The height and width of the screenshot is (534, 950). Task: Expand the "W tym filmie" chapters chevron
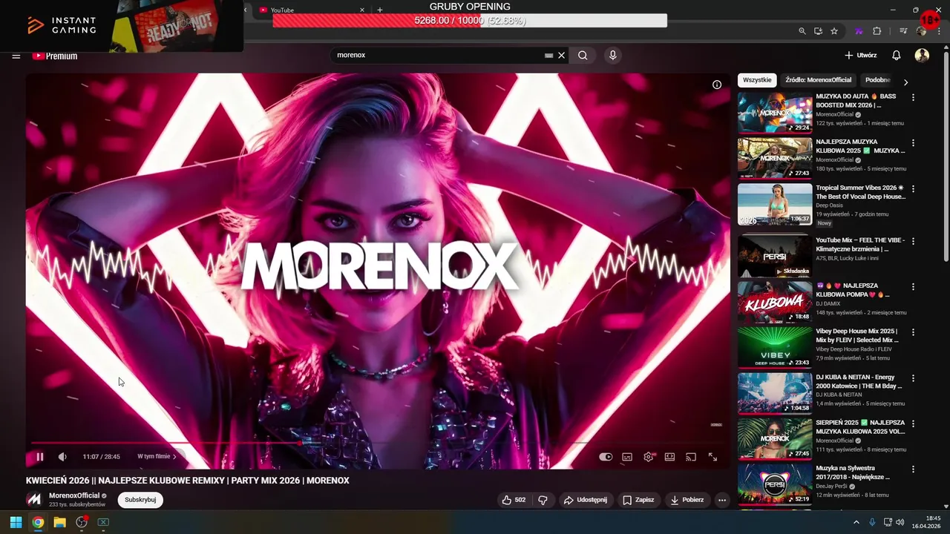coord(174,457)
